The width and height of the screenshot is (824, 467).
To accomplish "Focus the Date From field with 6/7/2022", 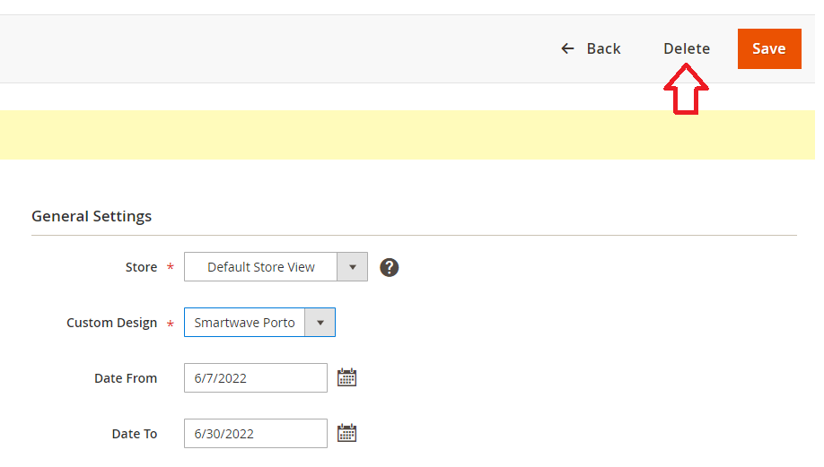I will (x=256, y=377).
